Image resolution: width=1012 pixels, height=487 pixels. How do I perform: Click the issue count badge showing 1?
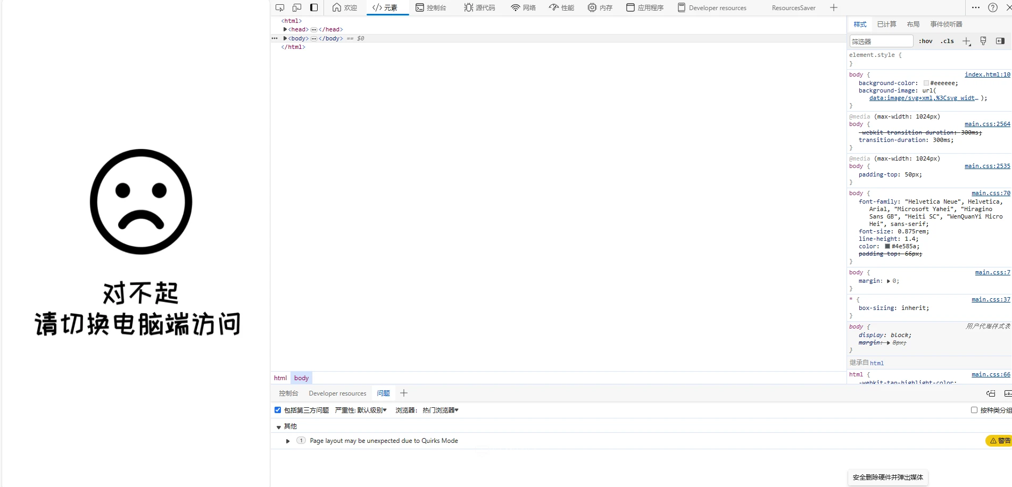[301, 440]
